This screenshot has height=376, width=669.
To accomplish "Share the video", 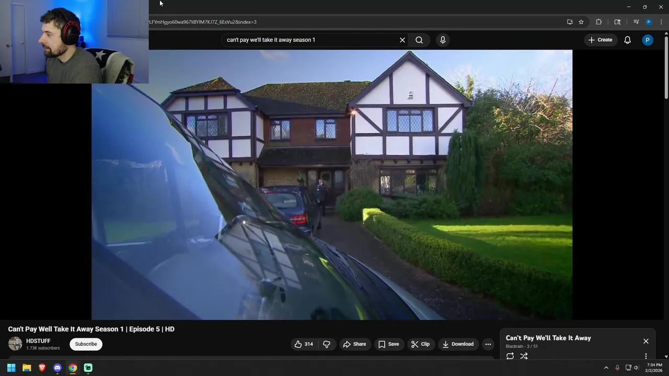I will pos(354,344).
